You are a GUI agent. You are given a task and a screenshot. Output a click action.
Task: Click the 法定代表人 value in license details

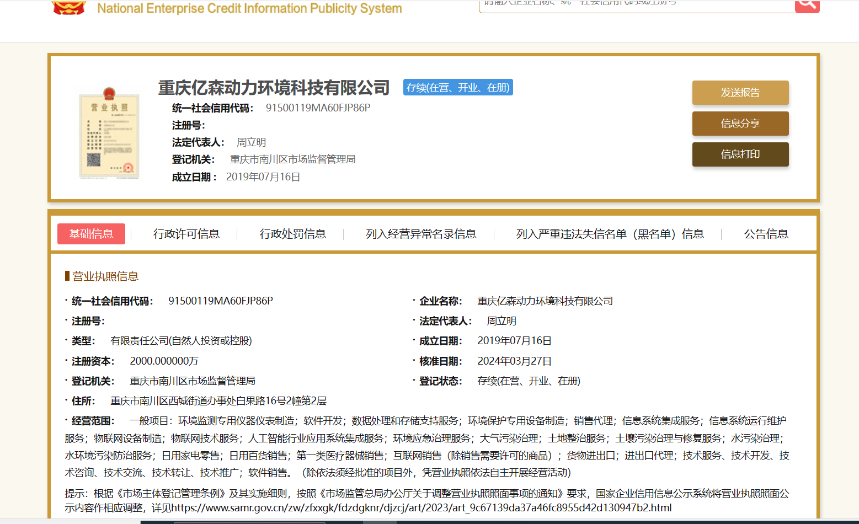[501, 321]
